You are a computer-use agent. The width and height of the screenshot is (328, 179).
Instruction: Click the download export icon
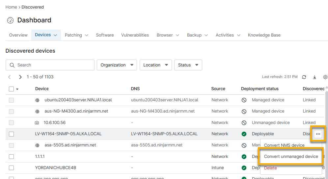[314, 77]
